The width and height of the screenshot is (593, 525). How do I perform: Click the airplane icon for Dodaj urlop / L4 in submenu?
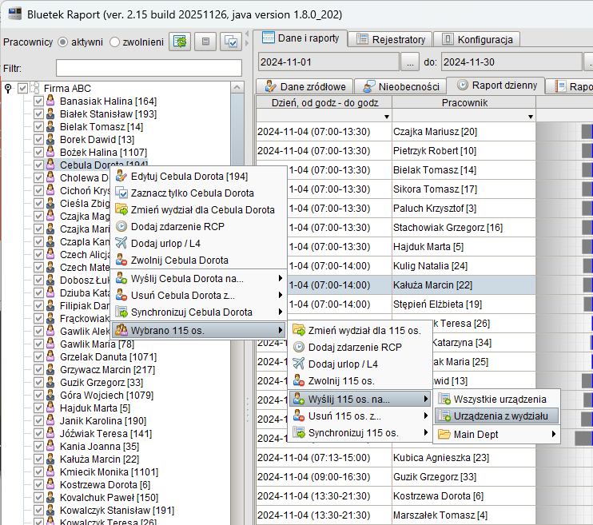coord(300,364)
